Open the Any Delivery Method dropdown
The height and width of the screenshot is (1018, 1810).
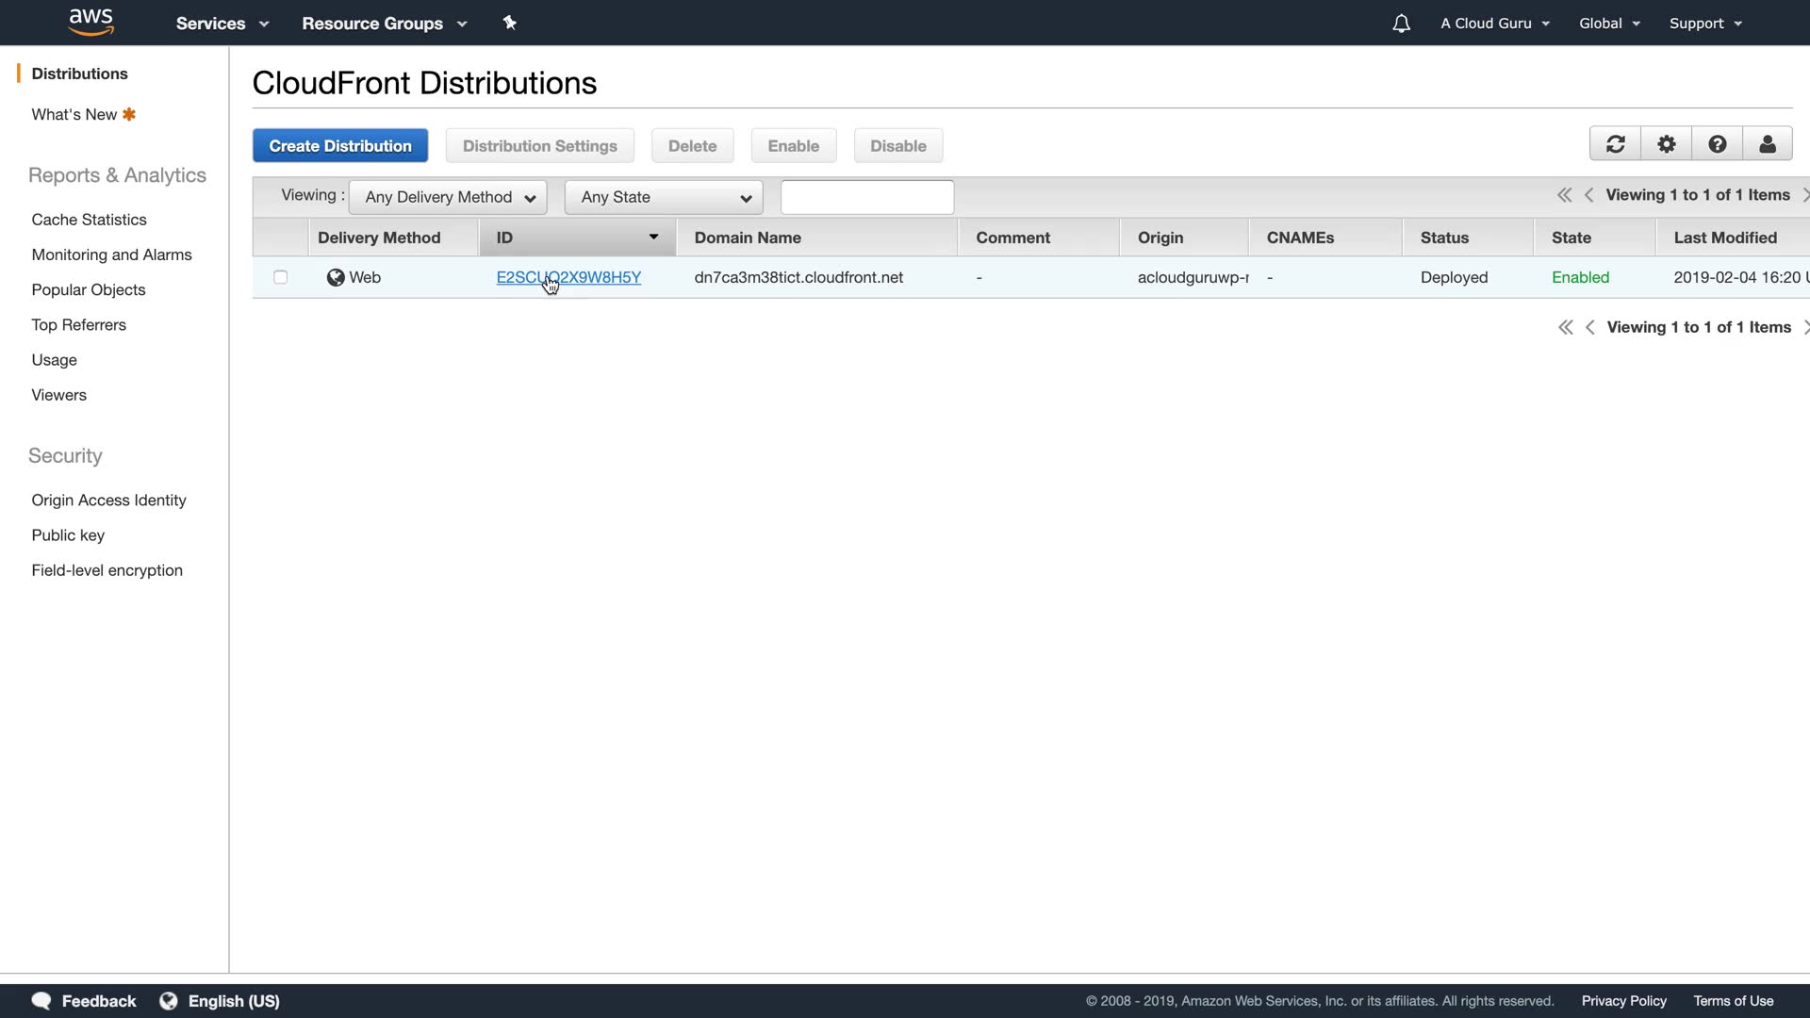(x=448, y=197)
